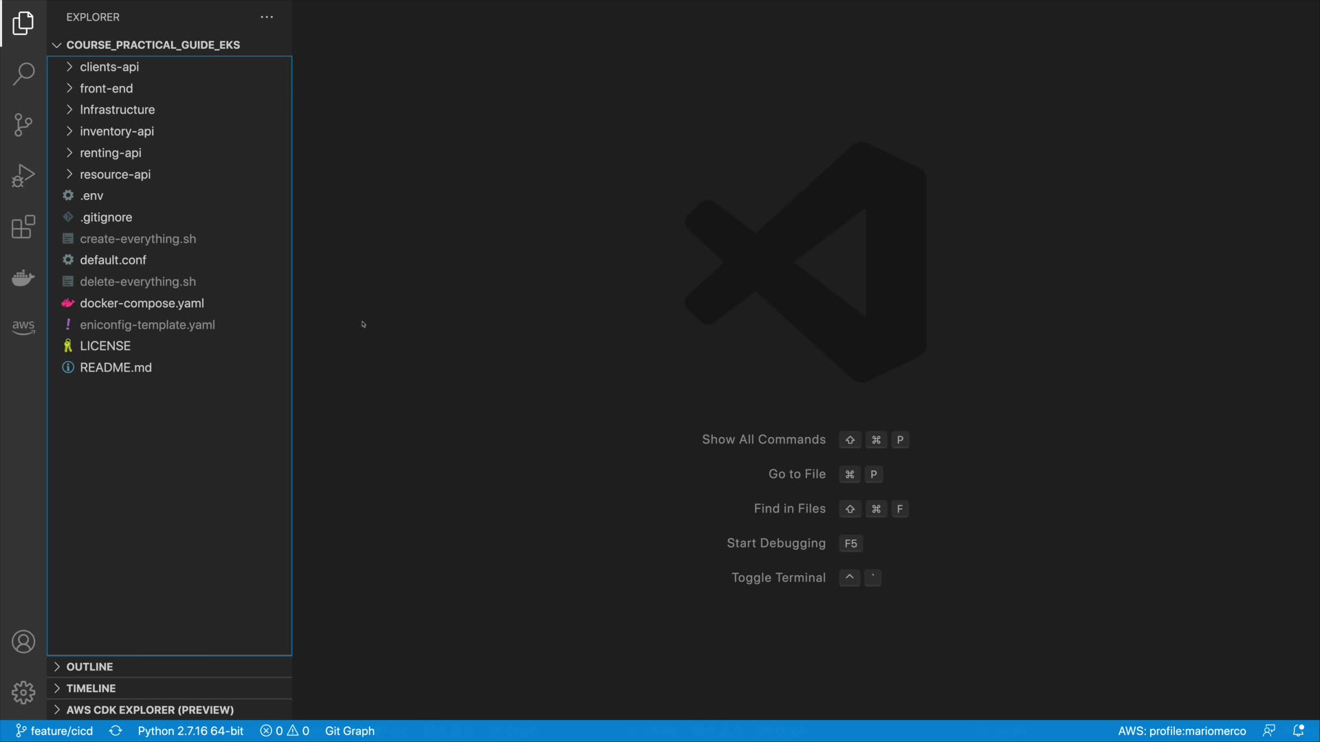This screenshot has width=1320, height=742.
Task: Click the notifications bell in status bar
Action: [1298, 731]
